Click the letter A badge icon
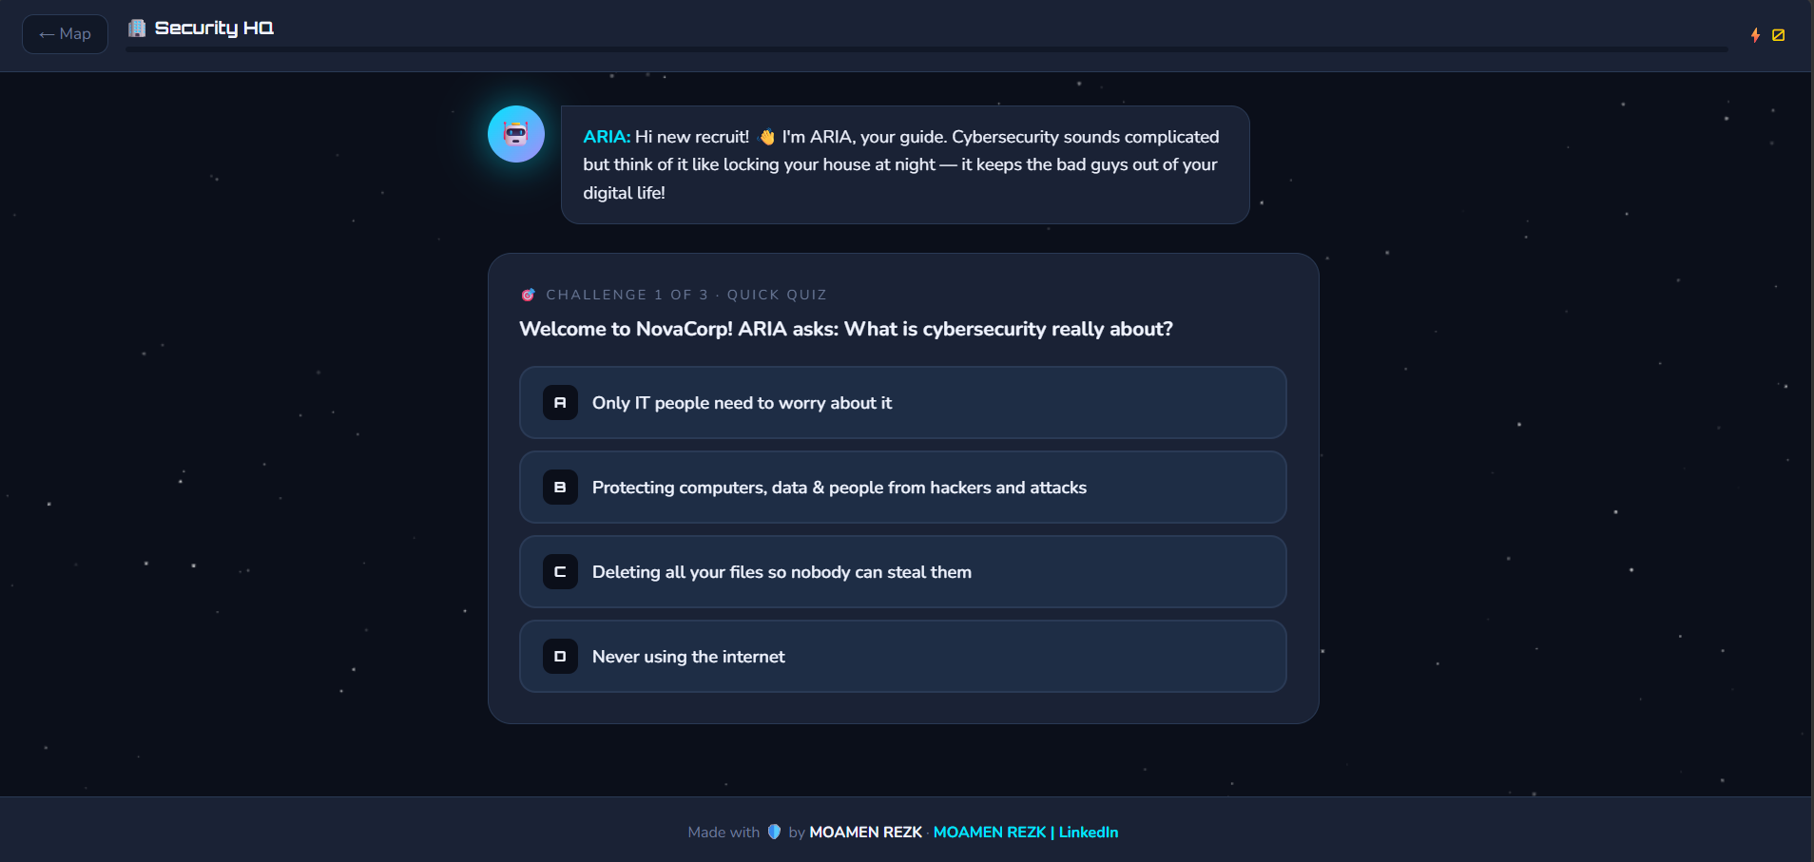Image resolution: width=1814 pixels, height=862 pixels. [561, 402]
